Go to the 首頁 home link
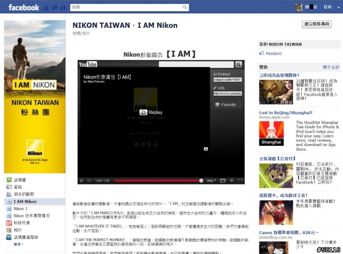The width and height of the screenshot is (343, 254). point(327,7)
